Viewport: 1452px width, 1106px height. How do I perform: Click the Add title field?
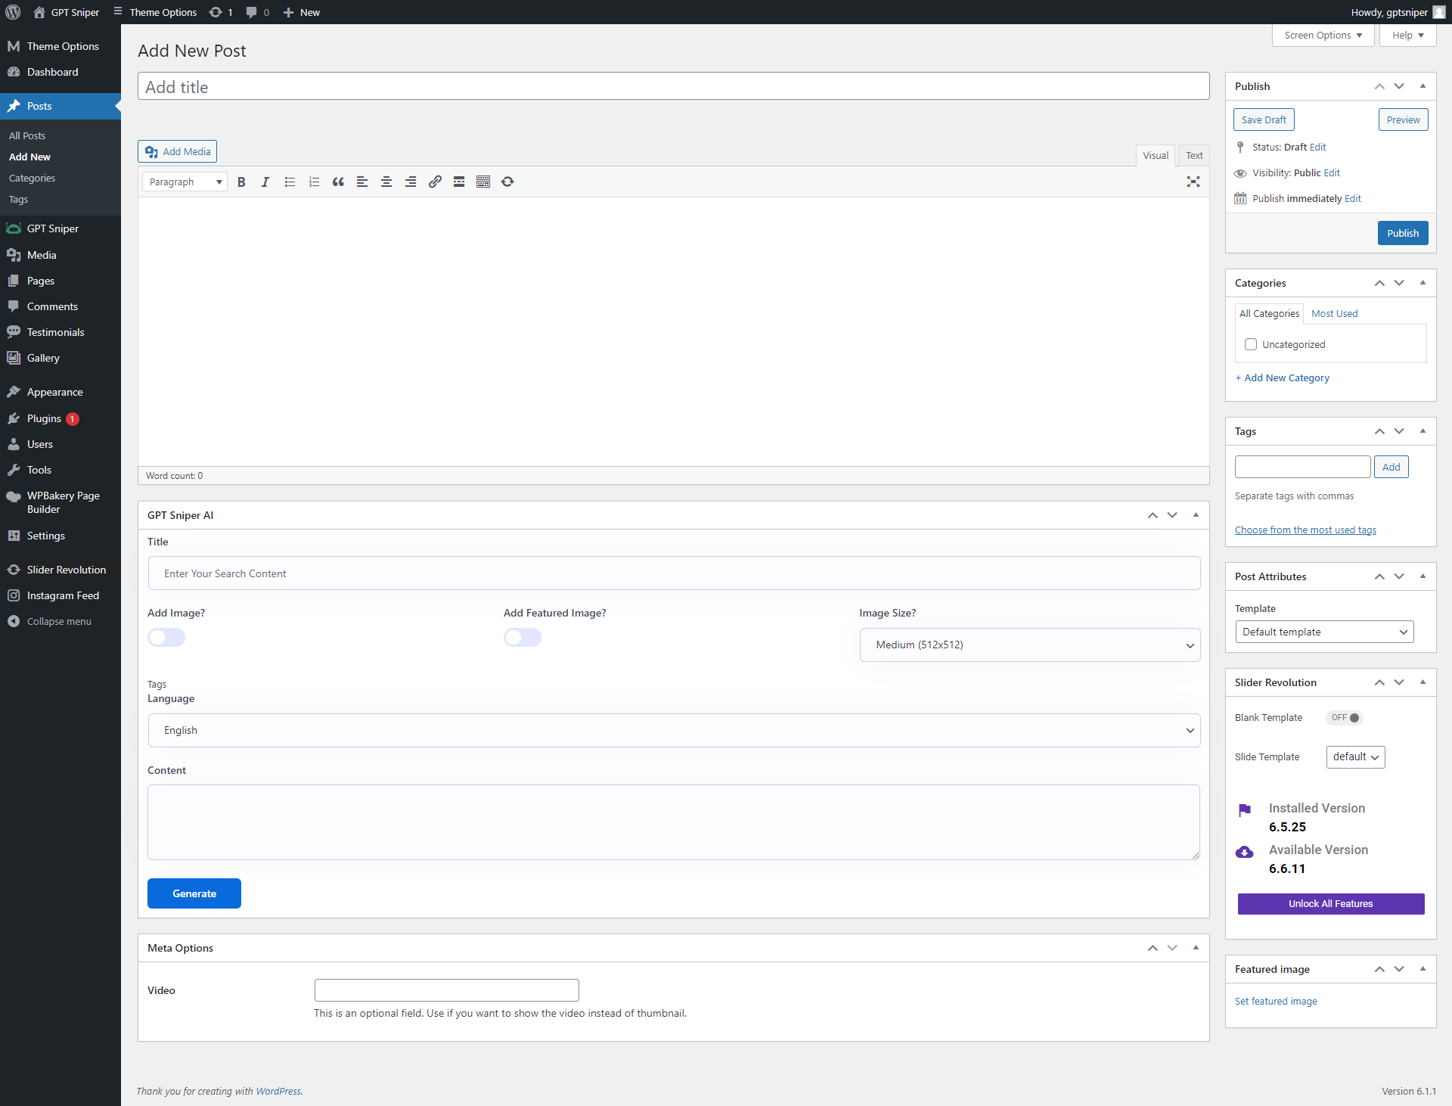coord(674,86)
